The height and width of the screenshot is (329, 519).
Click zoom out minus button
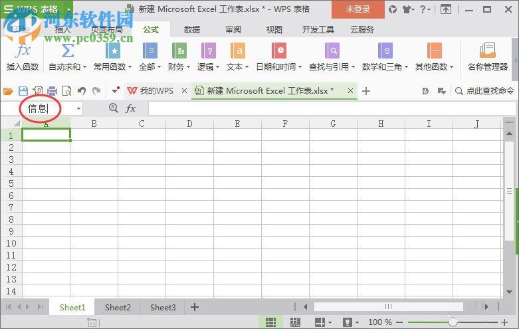[399, 322]
